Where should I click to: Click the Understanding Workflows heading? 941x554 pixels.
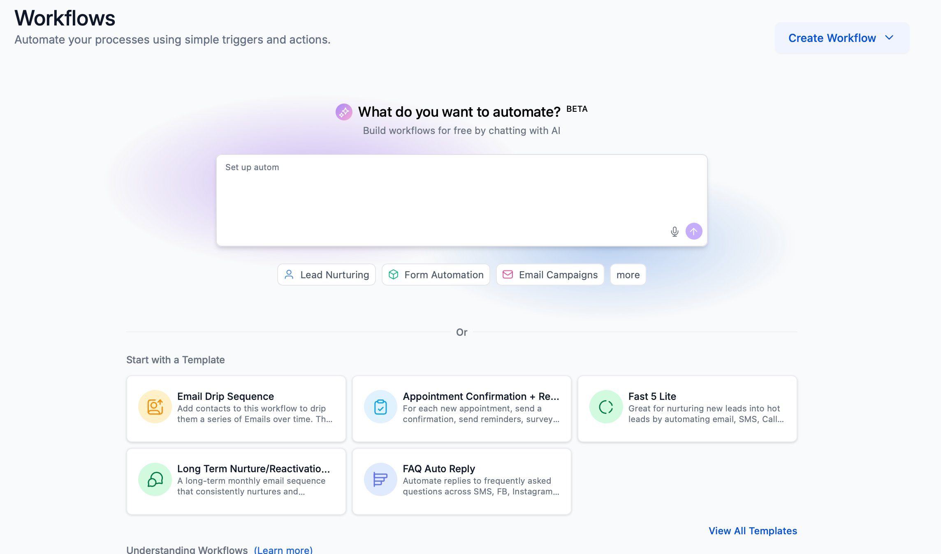tap(187, 550)
